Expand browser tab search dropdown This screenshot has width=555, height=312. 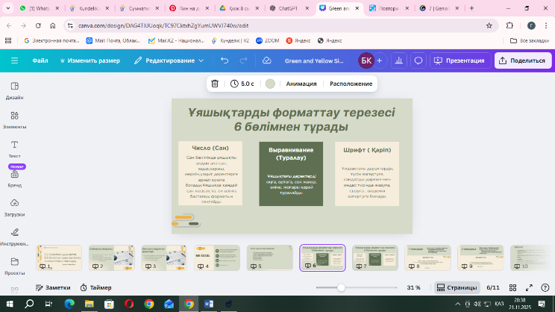7,8
